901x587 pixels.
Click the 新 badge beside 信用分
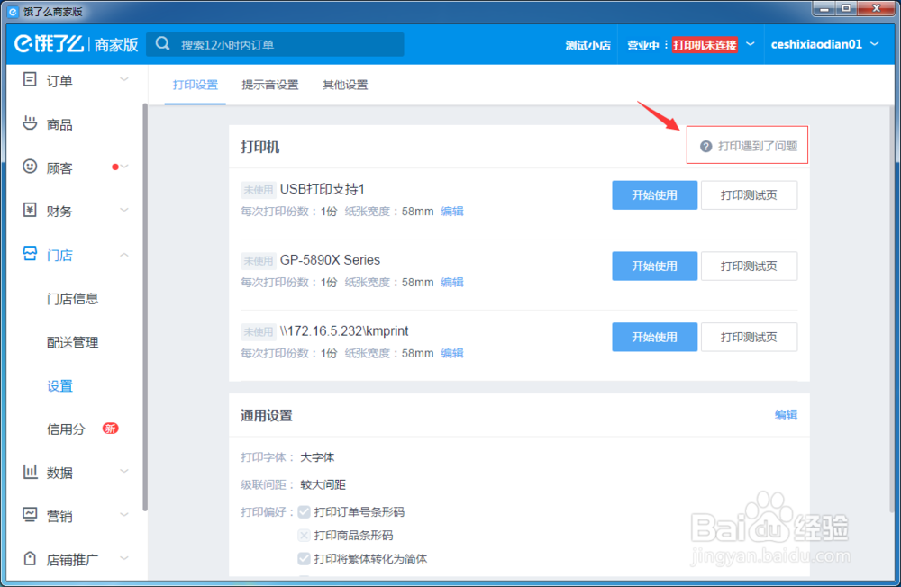pos(110,429)
